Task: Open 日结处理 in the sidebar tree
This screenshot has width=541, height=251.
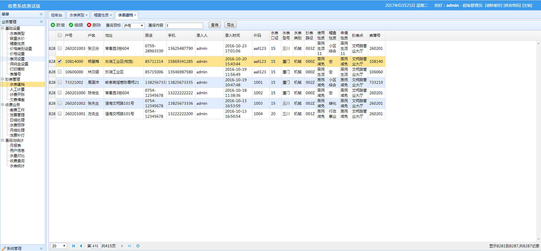Action: click(x=17, y=120)
